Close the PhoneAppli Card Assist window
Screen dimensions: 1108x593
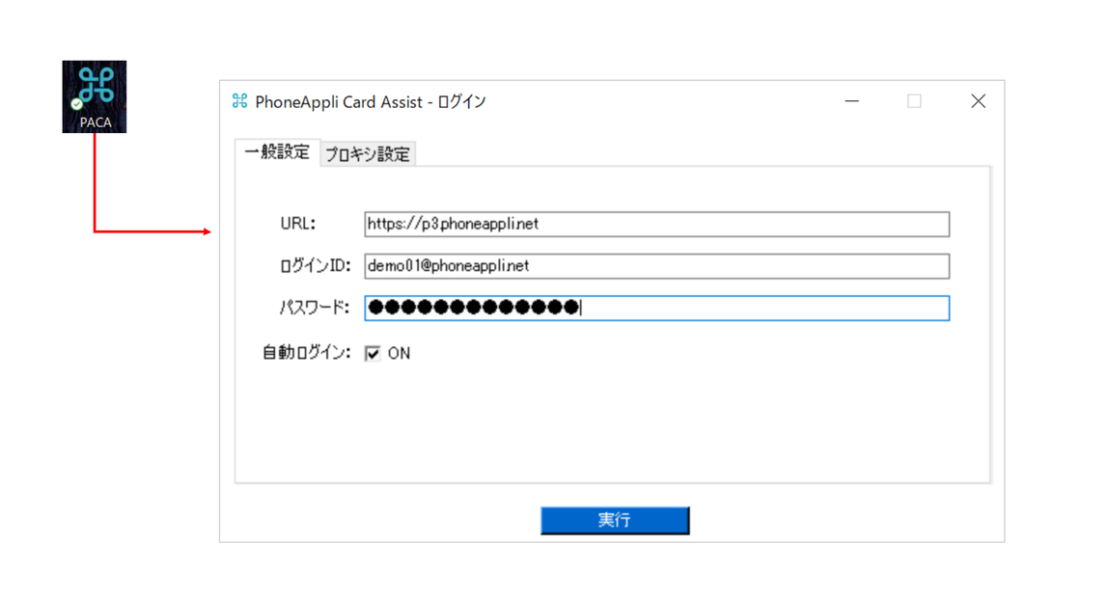click(x=978, y=101)
